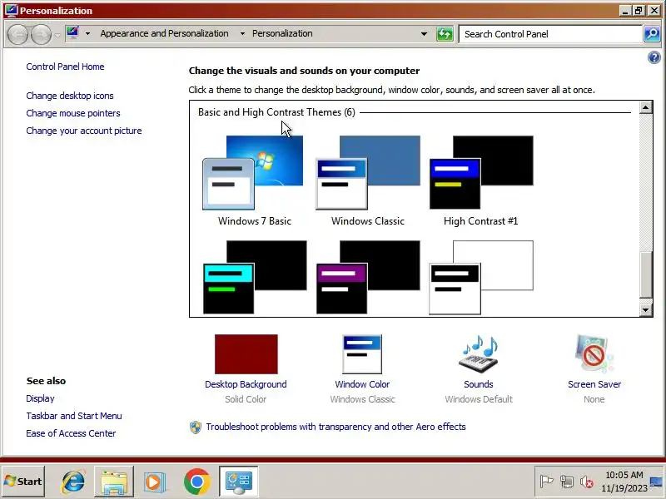Click the Control Panel icon in address bar

click(x=72, y=33)
